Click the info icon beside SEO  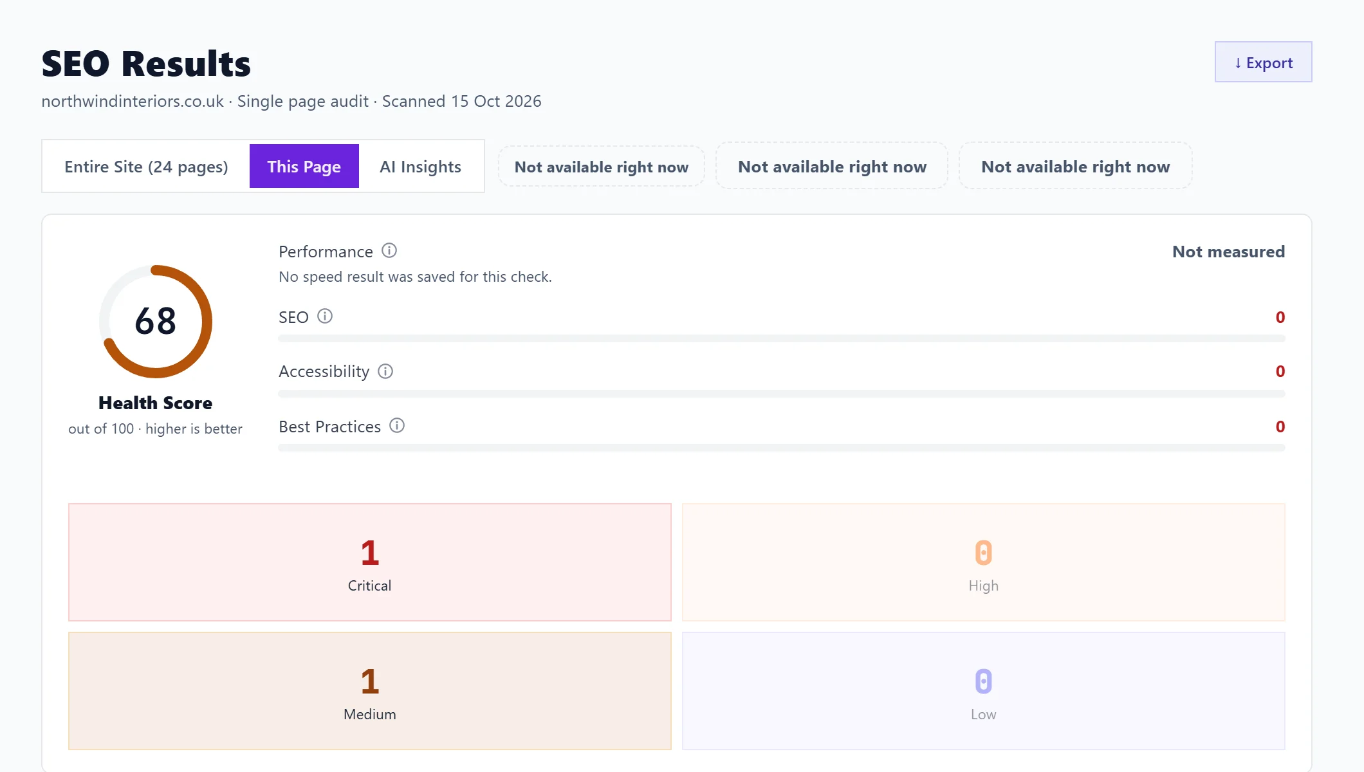coord(325,316)
